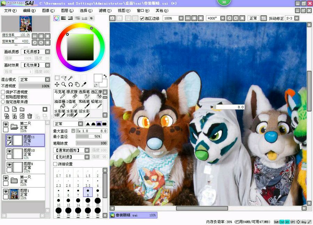Viewport: 313px width, 225px height.
Task: Hide layer 图层10 with its eye icon
Action: pos(9,151)
